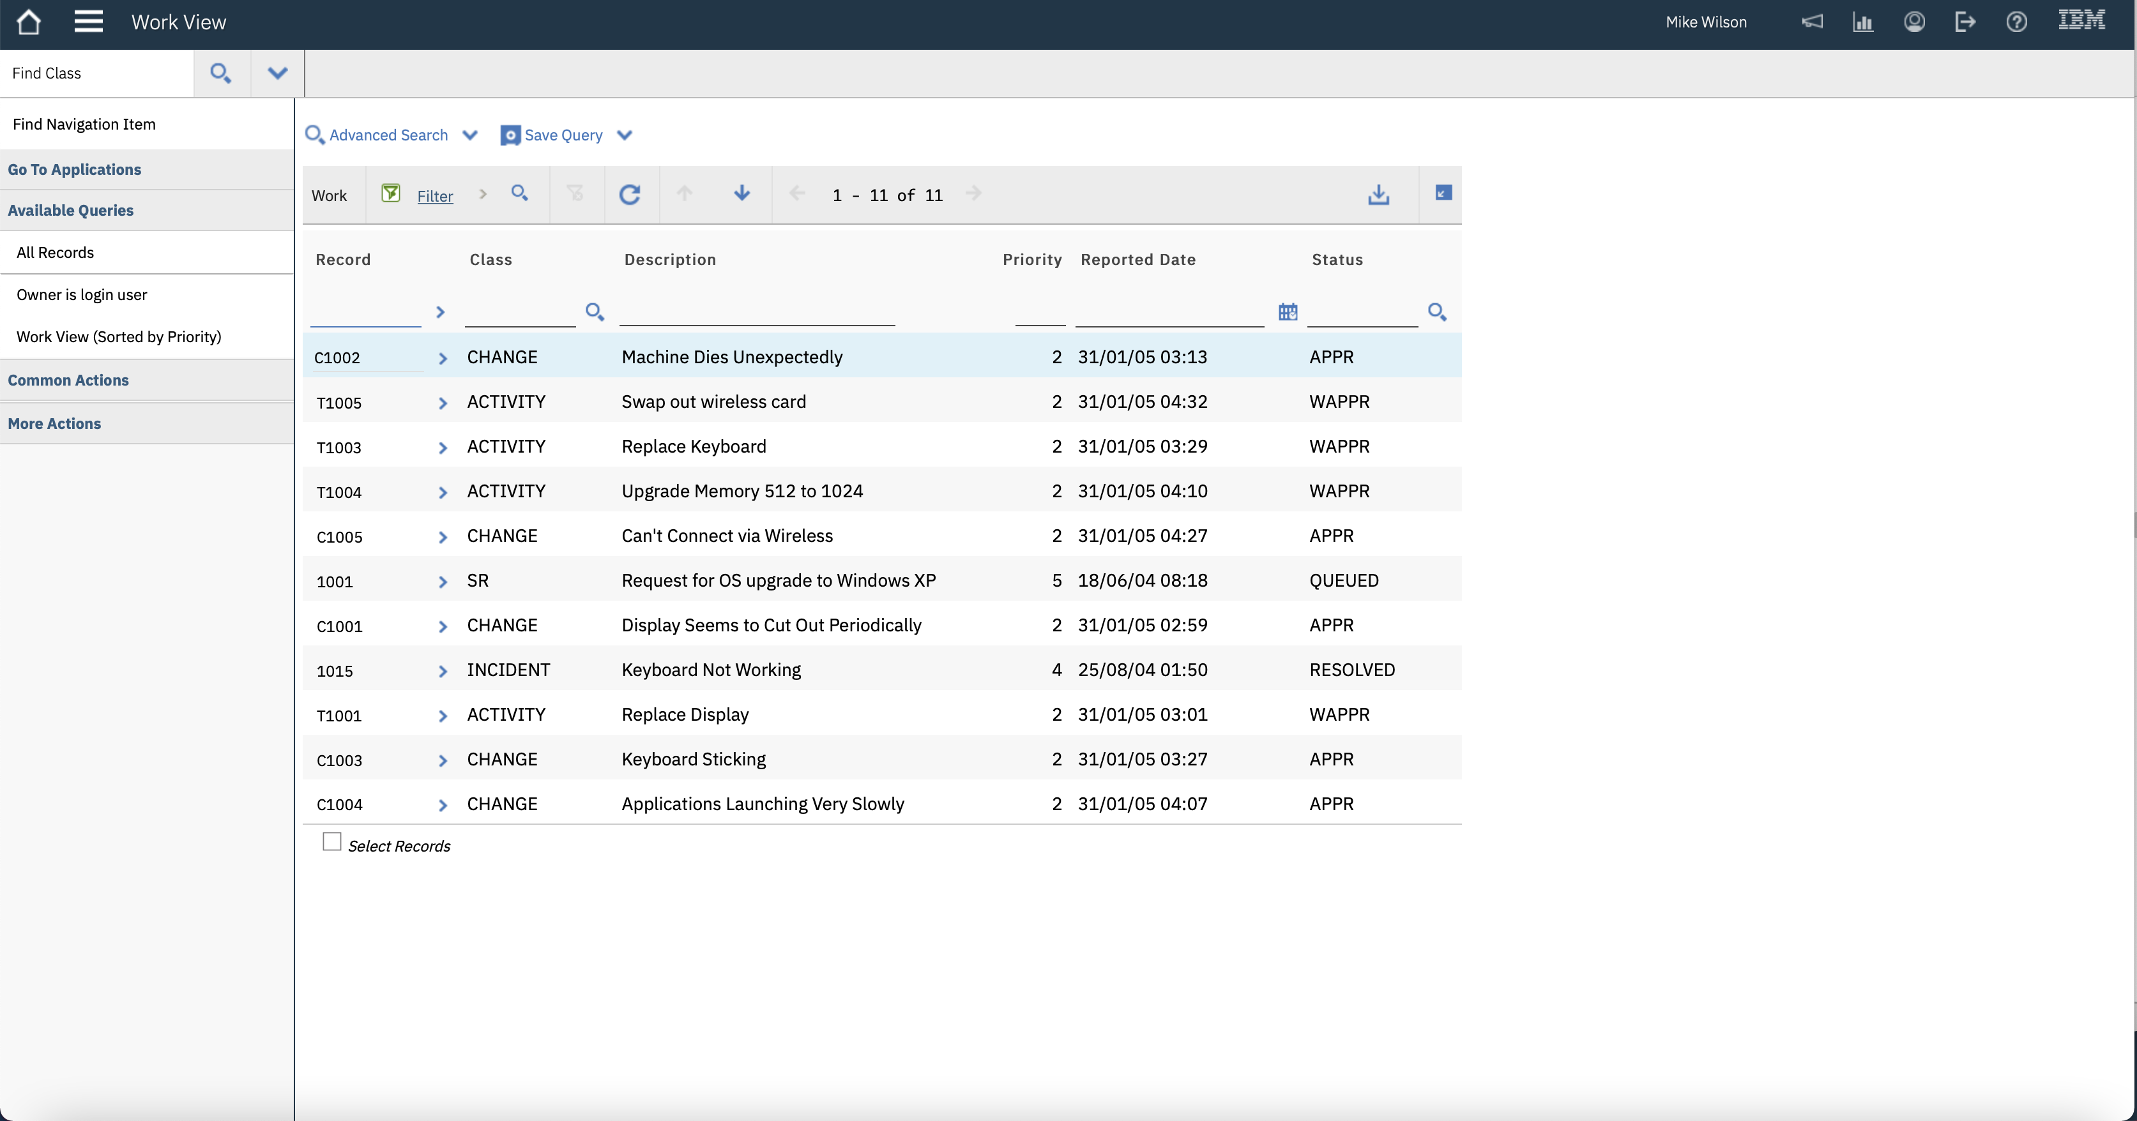Screen dimensions: 2137x1121
Task: Select the All Records saved query
Action: [55, 252]
